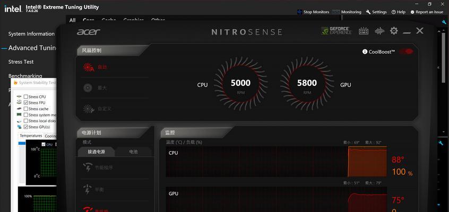Click the CPU fan gauge showing 5000 RPM
Image resolution: width=449 pixels, height=212 pixels.
240,84
